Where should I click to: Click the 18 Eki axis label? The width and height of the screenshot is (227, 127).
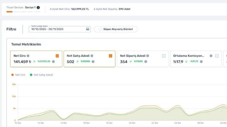109,123
